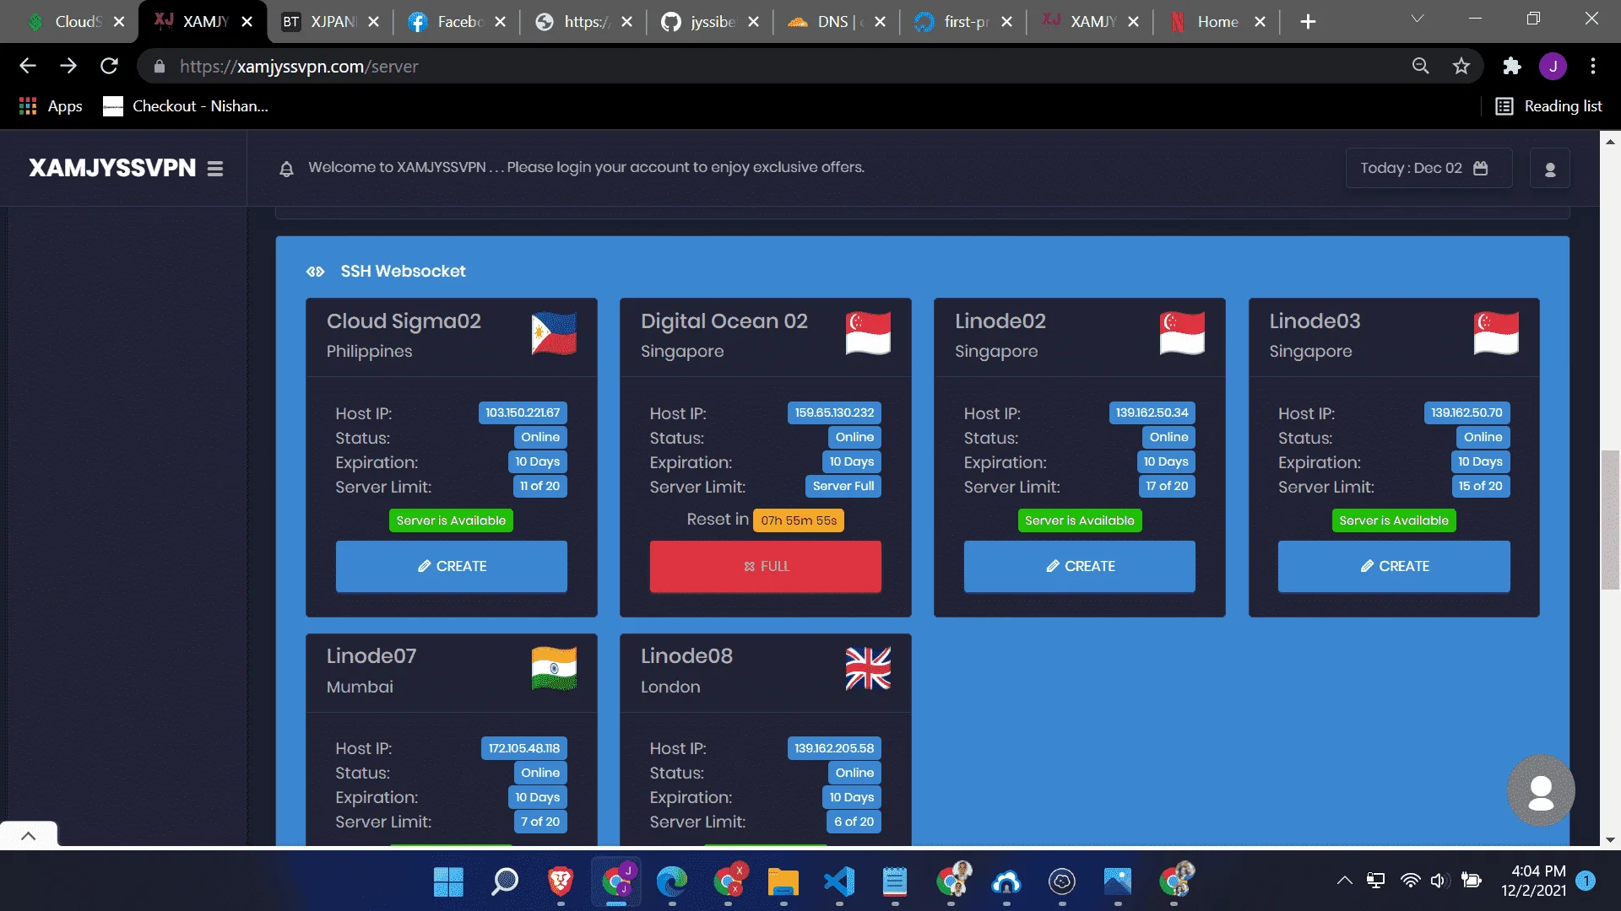Open File Explorer from taskbar

pyautogui.click(x=783, y=881)
